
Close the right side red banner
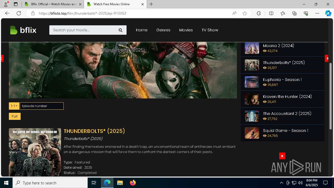327,58
